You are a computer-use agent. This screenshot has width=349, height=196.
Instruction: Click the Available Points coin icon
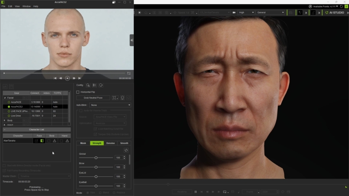[x=310, y=7]
